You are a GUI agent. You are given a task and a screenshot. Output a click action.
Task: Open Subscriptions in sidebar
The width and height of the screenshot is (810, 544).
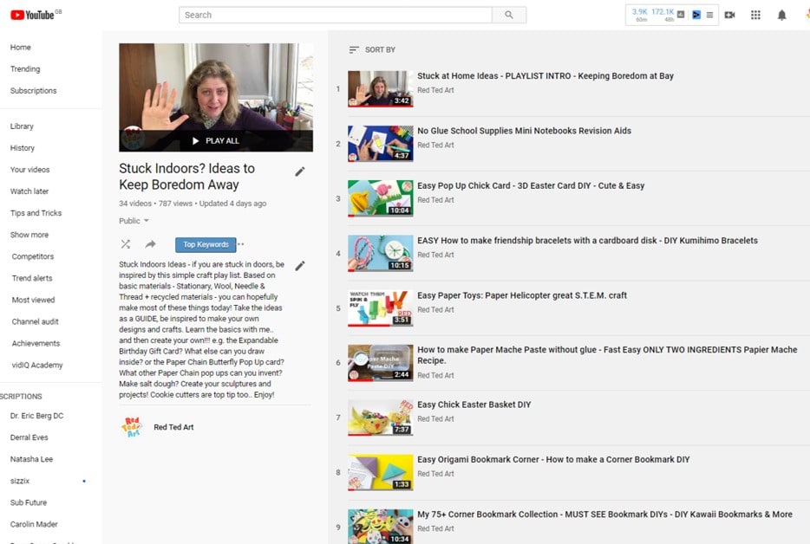[33, 90]
